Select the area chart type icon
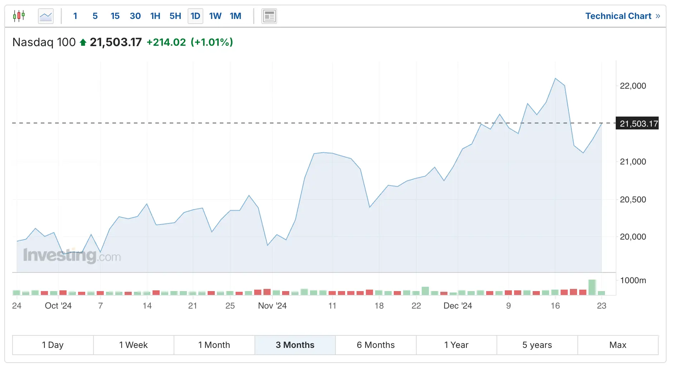This screenshot has height=369, width=673. coord(46,16)
